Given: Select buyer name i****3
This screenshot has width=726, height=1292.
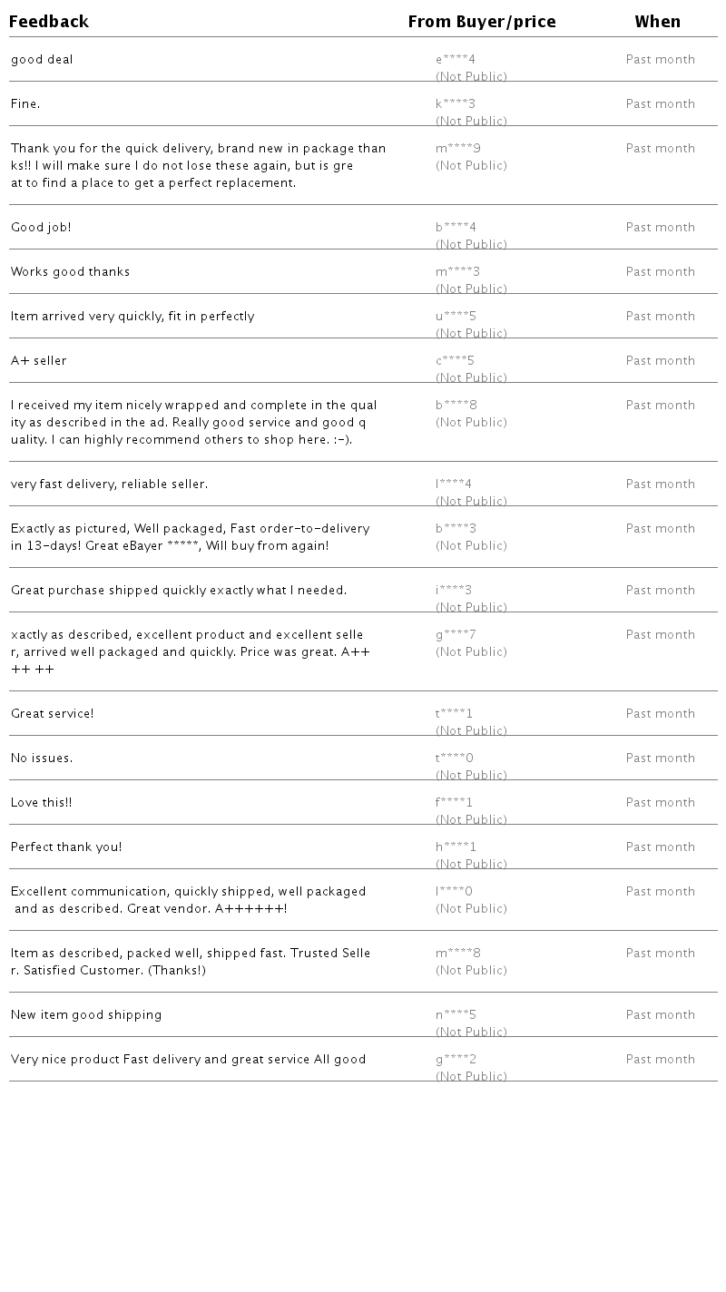Looking at the screenshot, I should pos(454,591).
